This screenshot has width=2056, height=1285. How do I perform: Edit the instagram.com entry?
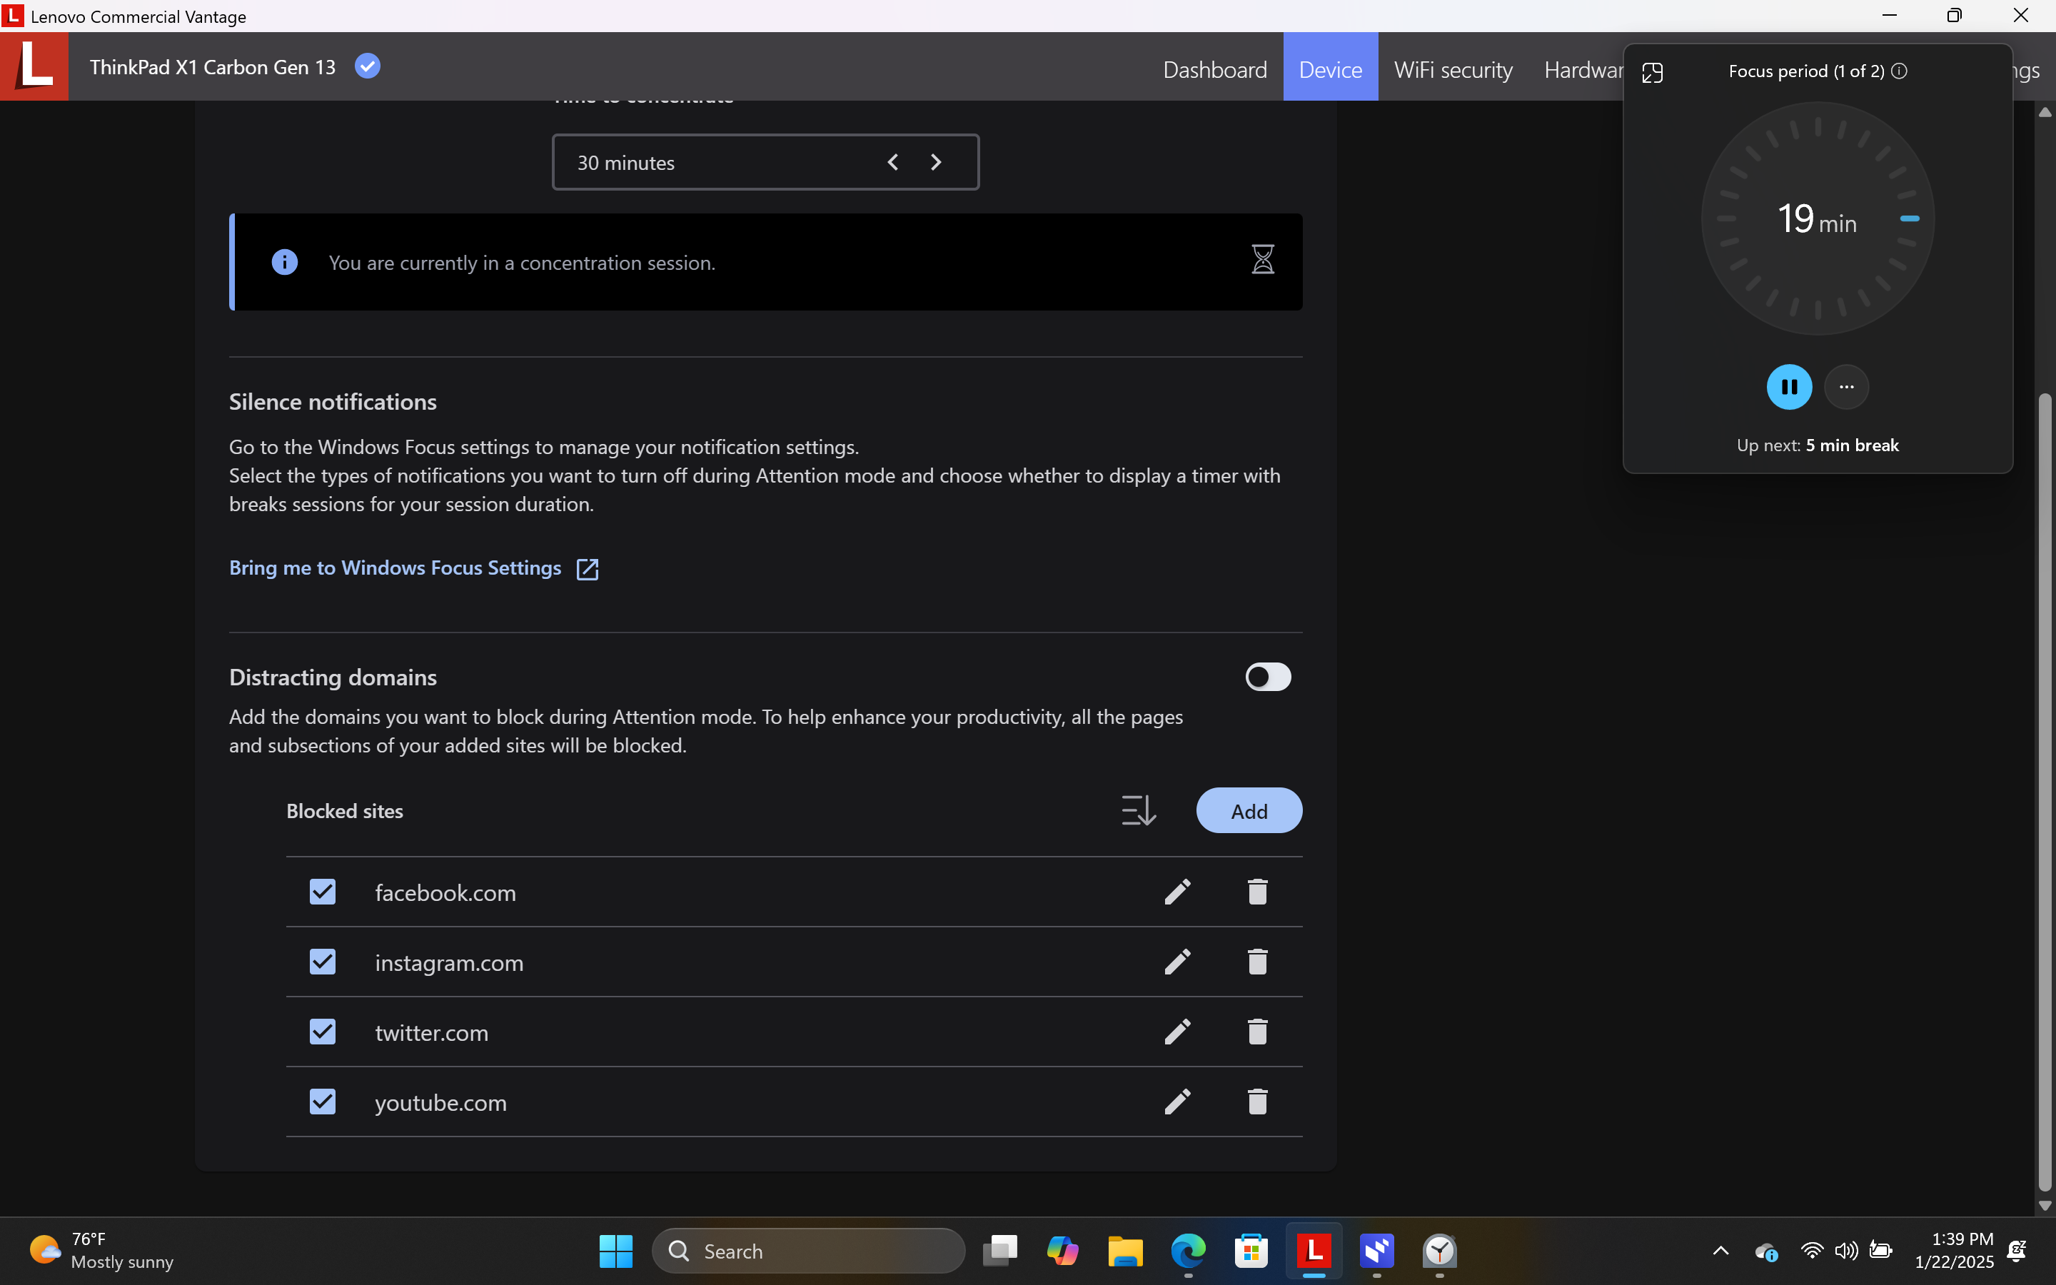click(1177, 961)
